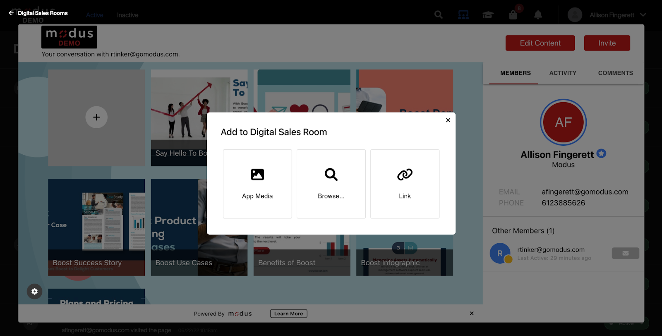This screenshot has width=662, height=336.
Task: Dismiss the Powered By Modus banner
Action: [472, 314]
